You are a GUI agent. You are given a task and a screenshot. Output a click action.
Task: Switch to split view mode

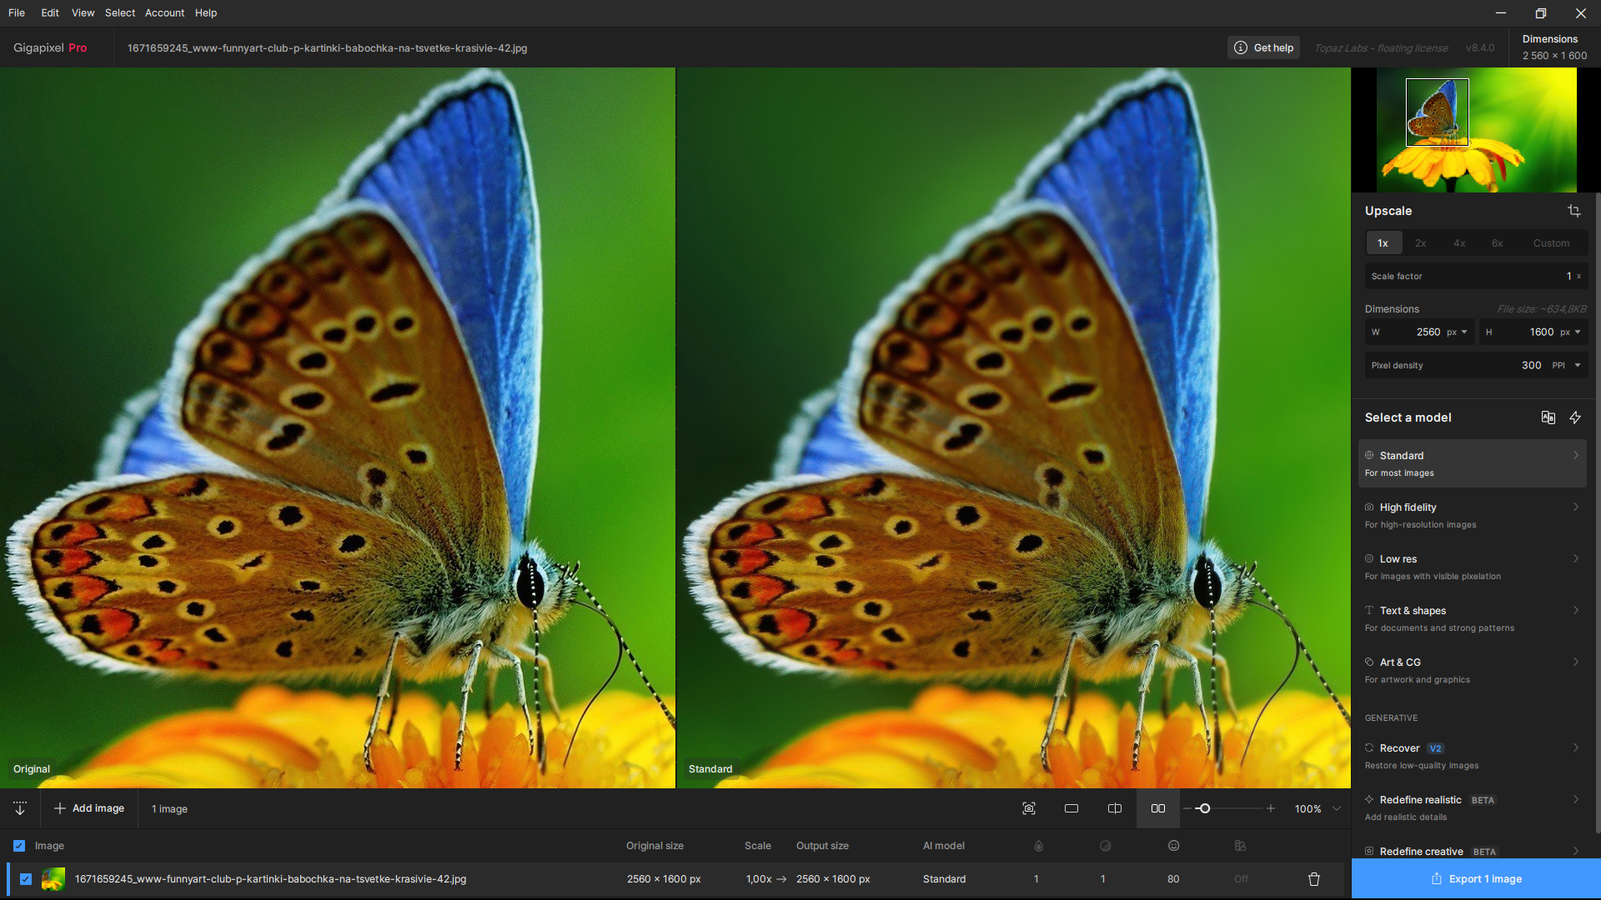tap(1115, 808)
